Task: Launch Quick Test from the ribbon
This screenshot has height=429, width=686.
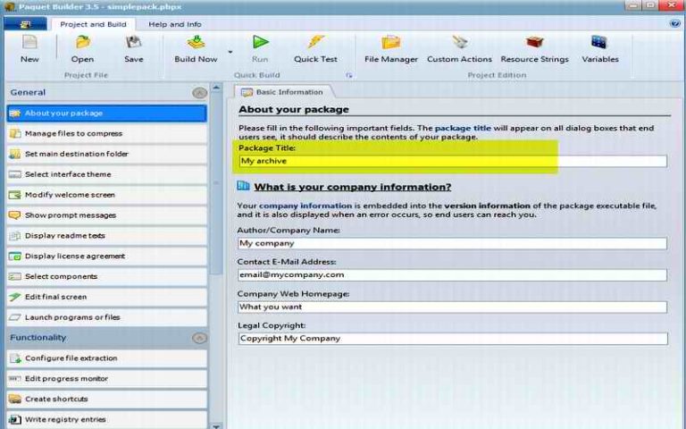Action: coord(315,48)
